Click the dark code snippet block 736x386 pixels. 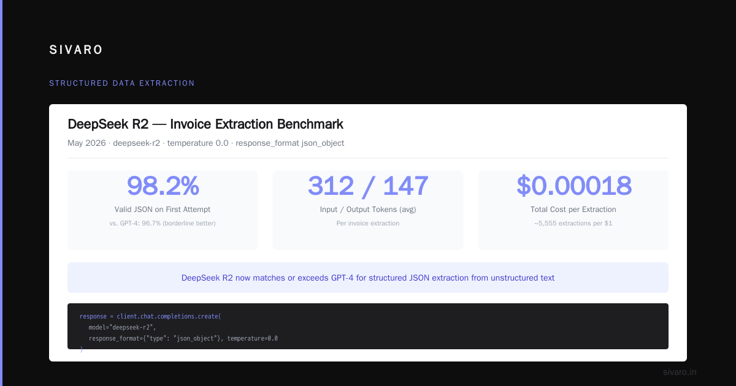(368, 326)
